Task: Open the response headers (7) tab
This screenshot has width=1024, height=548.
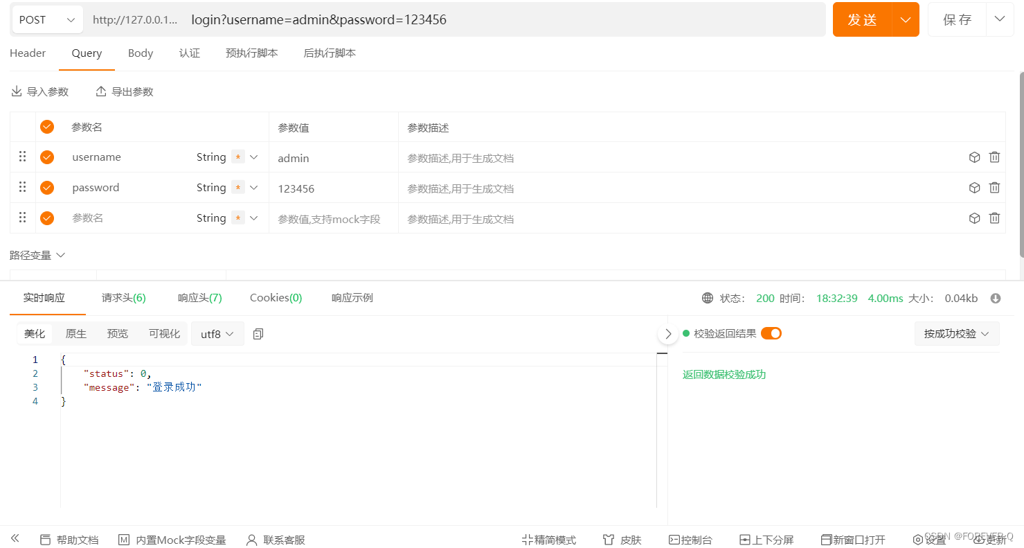Action: [200, 298]
